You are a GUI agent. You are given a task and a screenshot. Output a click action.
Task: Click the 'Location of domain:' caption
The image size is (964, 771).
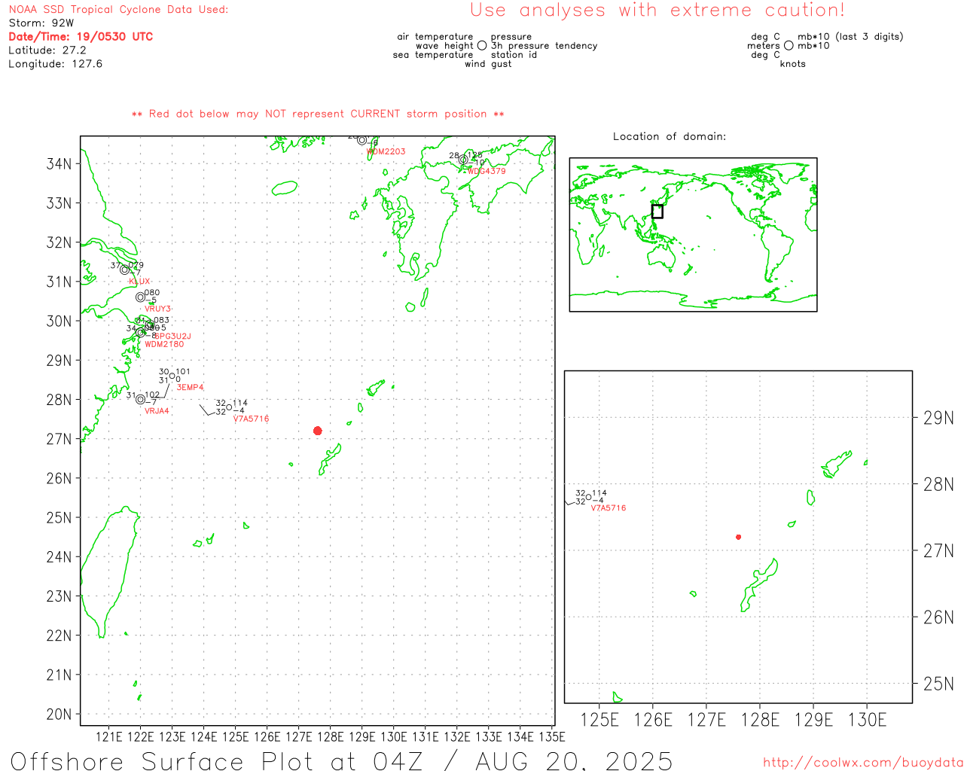[x=670, y=136]
